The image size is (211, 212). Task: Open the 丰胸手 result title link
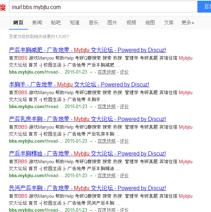(x=79, y=85)
